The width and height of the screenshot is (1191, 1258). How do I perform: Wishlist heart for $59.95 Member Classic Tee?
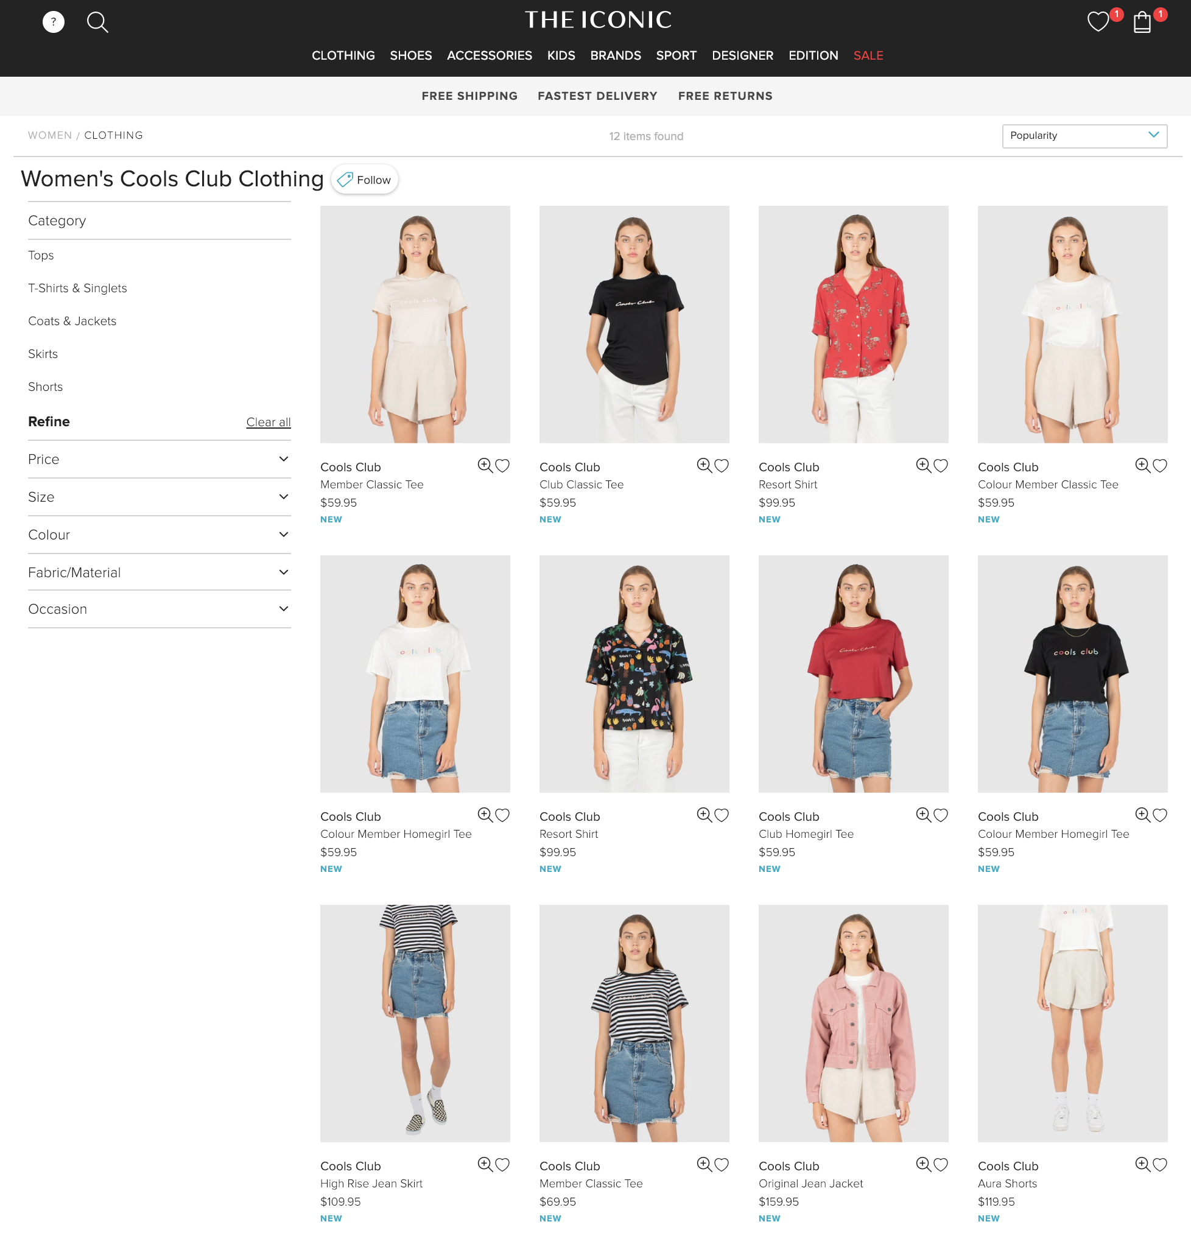502,465
